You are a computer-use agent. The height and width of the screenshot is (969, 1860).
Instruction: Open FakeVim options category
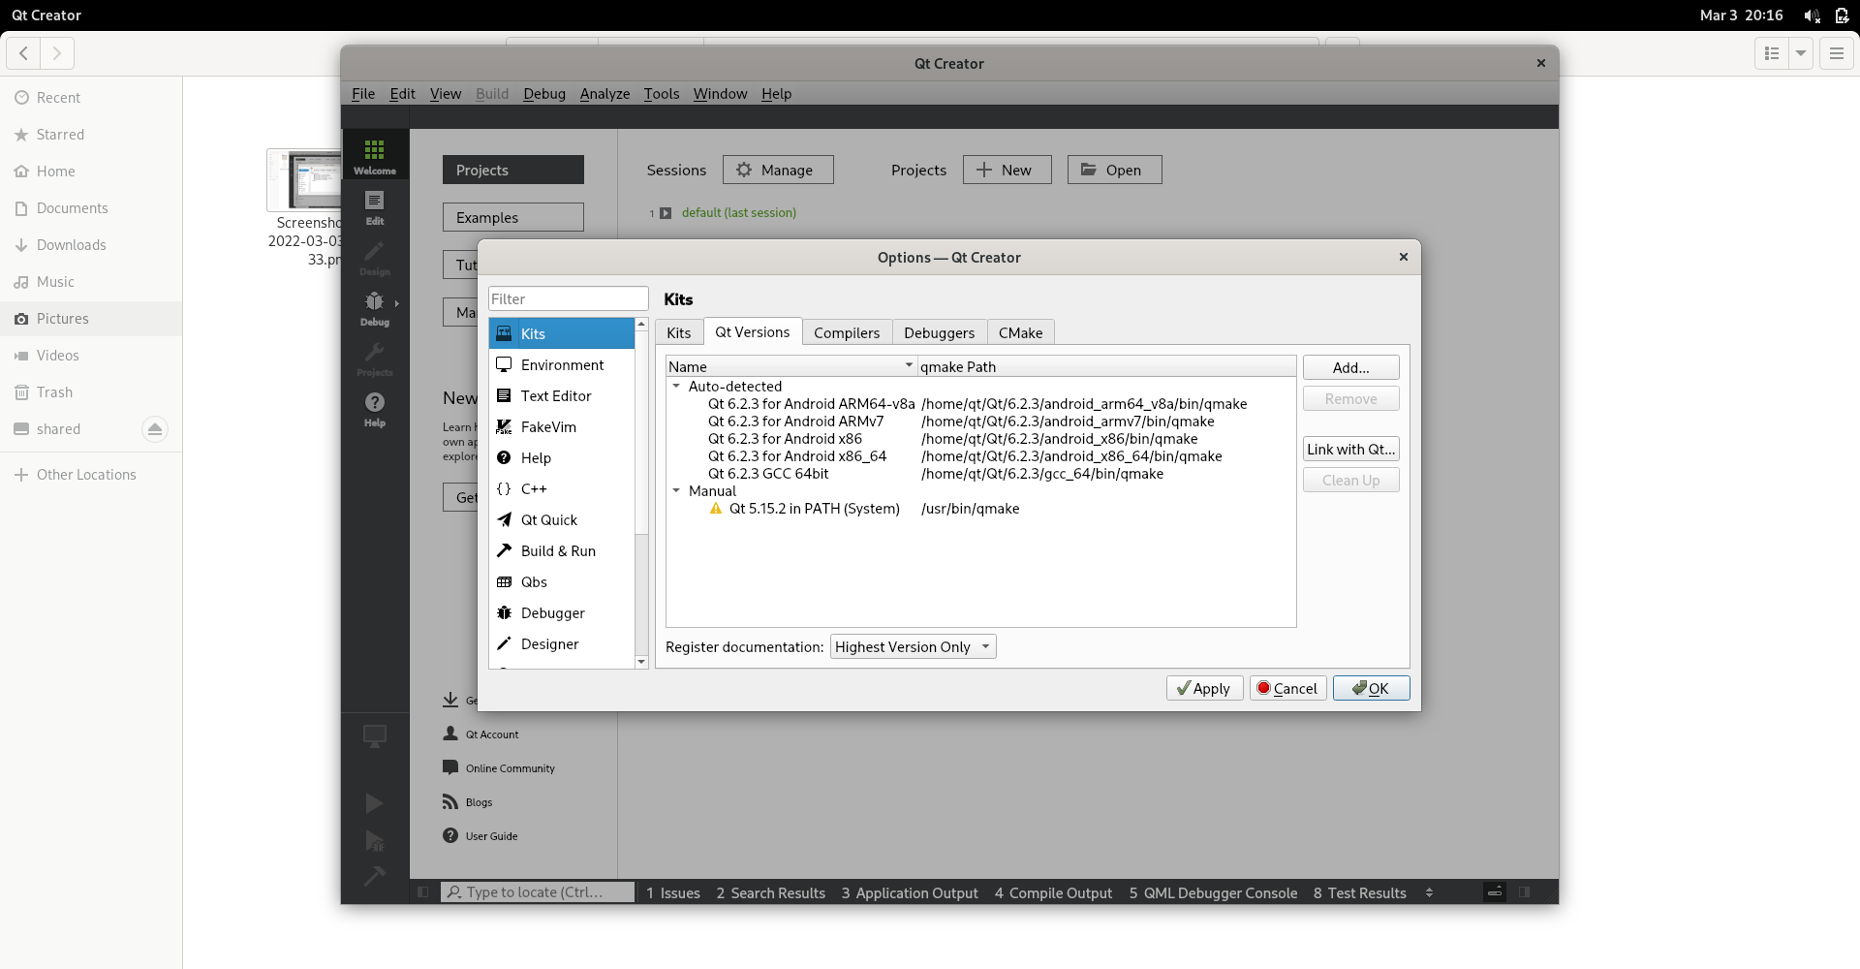click(x=562, y=426)
